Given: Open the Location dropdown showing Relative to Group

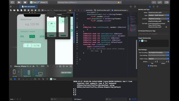Looking at the screenshot, I should [x=159, y=19].
